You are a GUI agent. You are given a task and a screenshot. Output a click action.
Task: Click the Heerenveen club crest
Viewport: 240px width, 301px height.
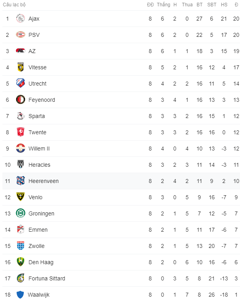click(x=20, y=181)
